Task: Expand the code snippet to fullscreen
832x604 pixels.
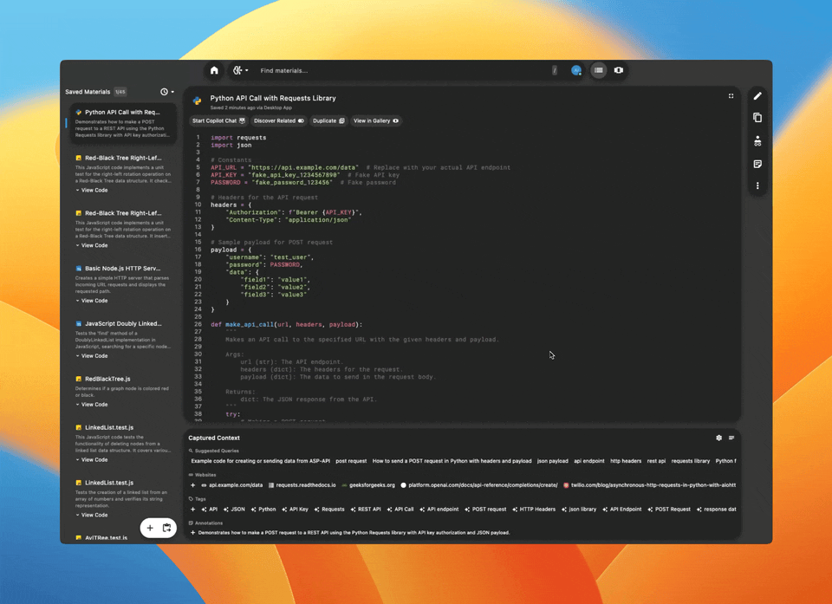Action: pyautogui.click(x=731, y=96)
